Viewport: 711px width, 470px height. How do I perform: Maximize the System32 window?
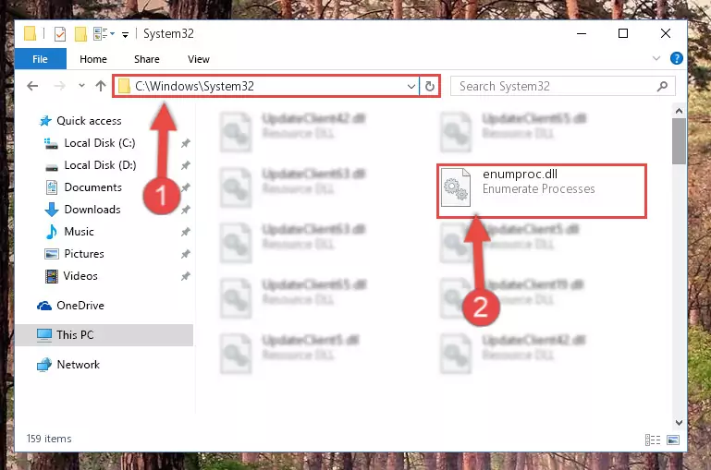[x=623, y=33]
